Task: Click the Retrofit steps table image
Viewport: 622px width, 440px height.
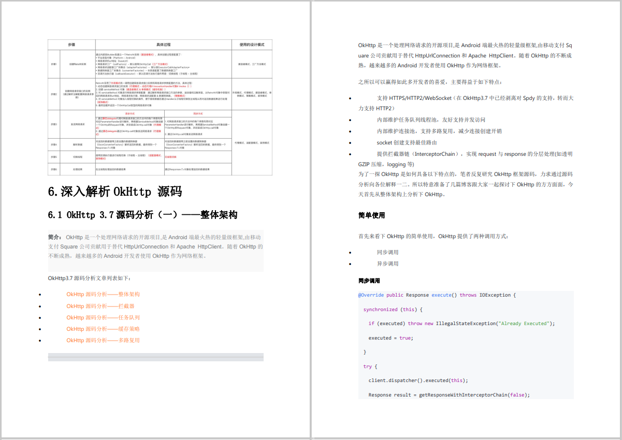Action: point(160,107)
